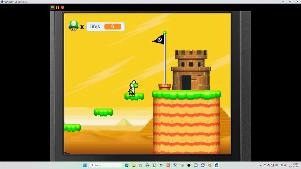
Task: Open the blue headphones app in taskbar
Action: pyautogui.click(x=147, y=165)
